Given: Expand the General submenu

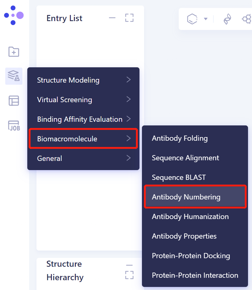Looking at the screenshot, I should (x=49, y=158).
